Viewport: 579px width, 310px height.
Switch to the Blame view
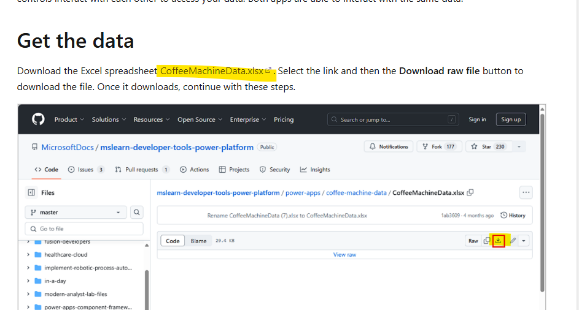point(198,241)
